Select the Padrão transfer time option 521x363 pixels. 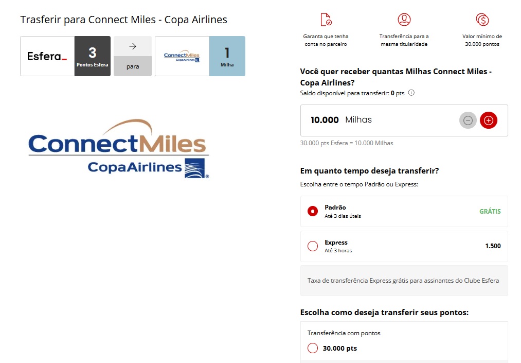(313, 211)
